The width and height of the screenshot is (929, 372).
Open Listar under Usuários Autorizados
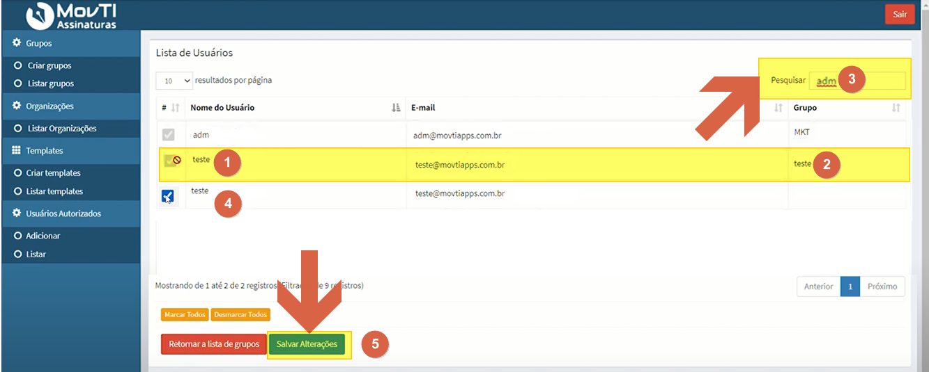click(36, 254)
